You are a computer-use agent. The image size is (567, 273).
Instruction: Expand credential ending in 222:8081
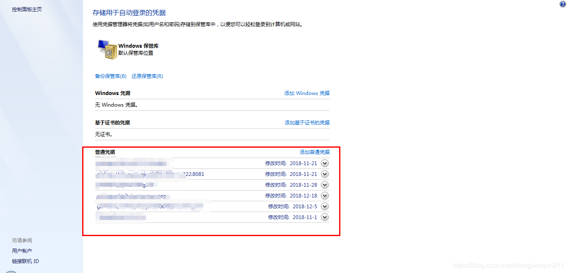point(325,174)
